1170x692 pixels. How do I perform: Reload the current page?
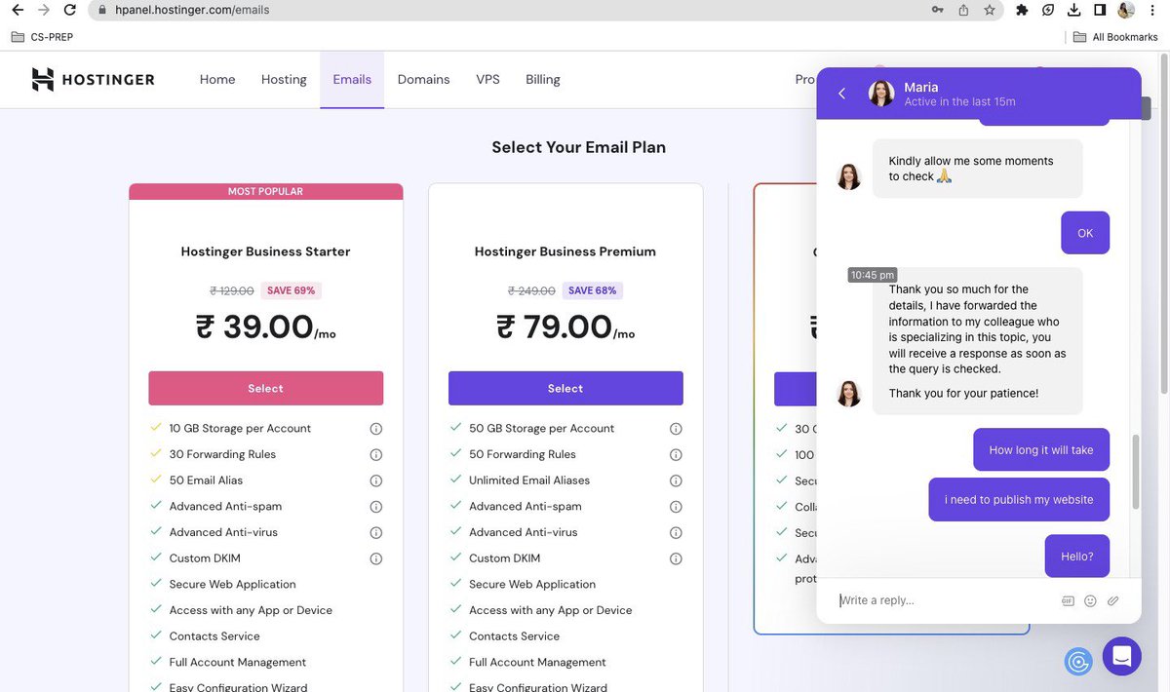pos(69,10)
